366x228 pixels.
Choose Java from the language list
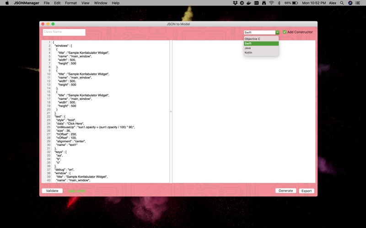coord(261,48)
